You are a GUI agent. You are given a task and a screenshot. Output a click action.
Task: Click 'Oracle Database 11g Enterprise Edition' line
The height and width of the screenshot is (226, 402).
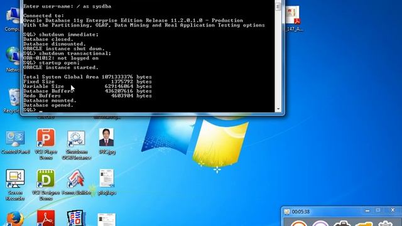[x=133, y=21]
